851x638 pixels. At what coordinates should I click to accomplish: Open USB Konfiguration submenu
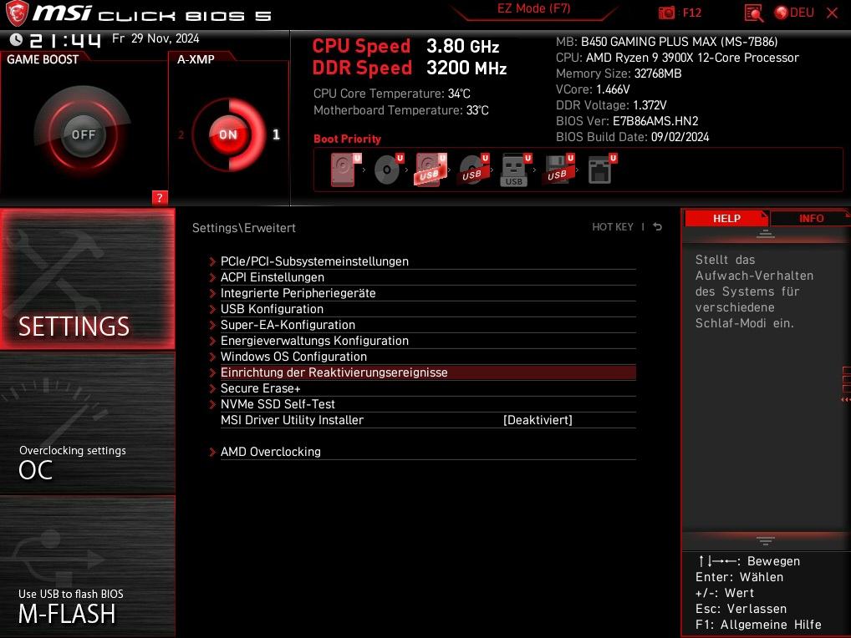422,309
